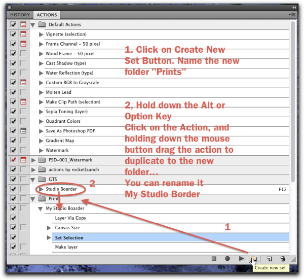Screen dimensions: 304x280
Task: Click the F12 shortcut label on Studio Boarder
Action: pyautogui.click(x=283, y=189)
